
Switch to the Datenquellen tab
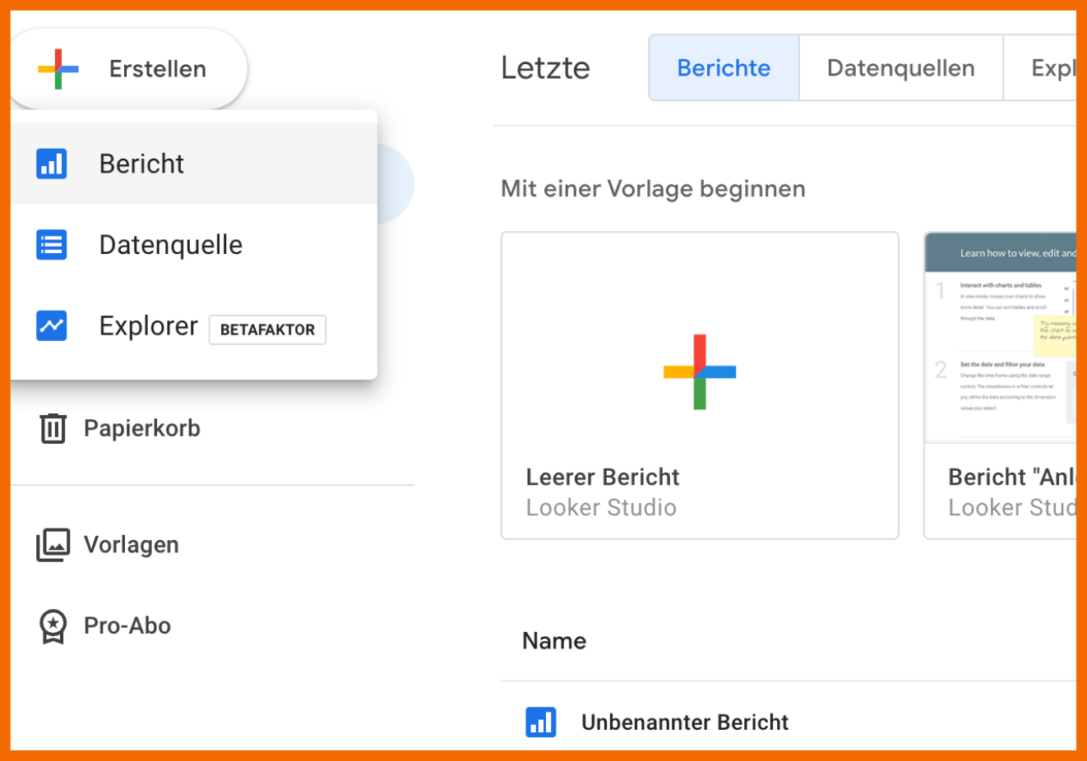[900, 68]
